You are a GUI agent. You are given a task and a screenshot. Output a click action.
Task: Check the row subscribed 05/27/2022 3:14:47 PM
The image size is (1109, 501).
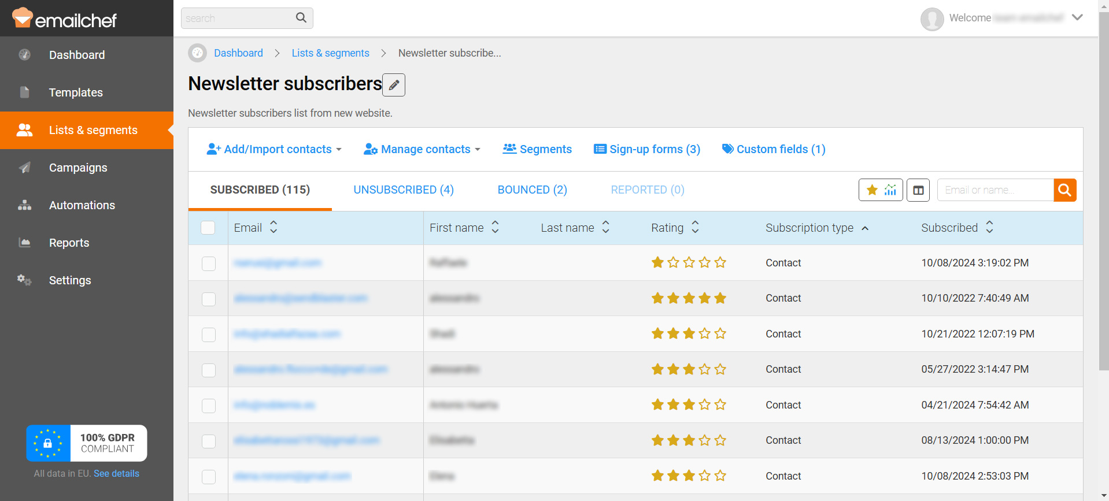tap(209, 370)
